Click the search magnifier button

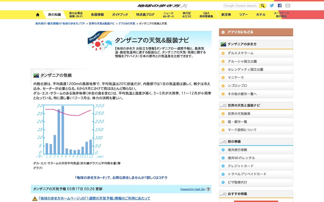coord(263,6)
